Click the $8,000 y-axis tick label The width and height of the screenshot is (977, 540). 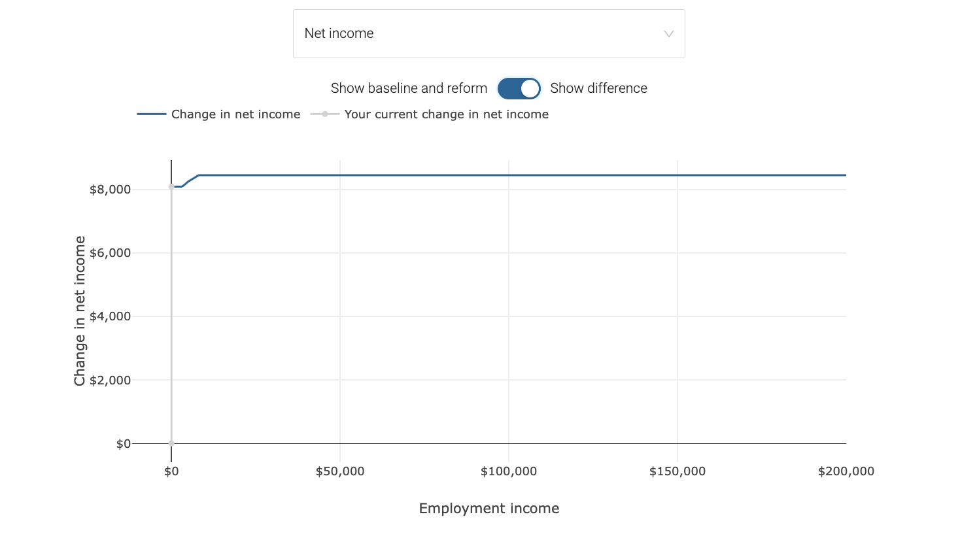tap(110, 190)
